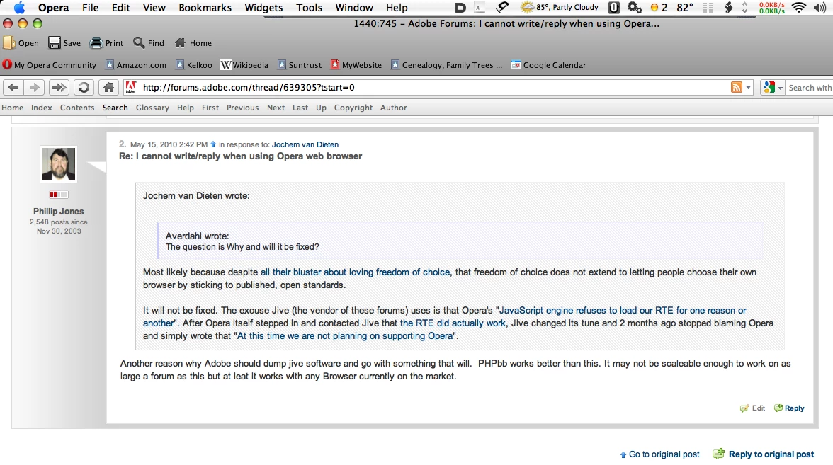This screenshot has width=833, height=465.
Task: Open the MyWebsite bookmark
Action: 356,65
